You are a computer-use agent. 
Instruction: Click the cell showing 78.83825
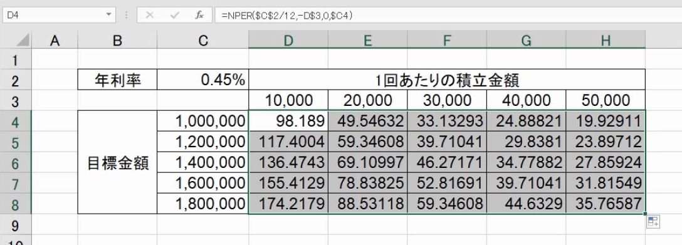tap(367, 183)
